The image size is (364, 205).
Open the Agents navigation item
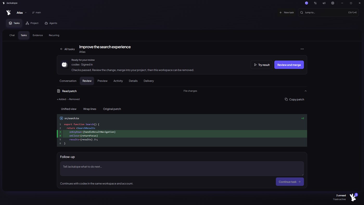pyautogui.click(x=51, y=23)
